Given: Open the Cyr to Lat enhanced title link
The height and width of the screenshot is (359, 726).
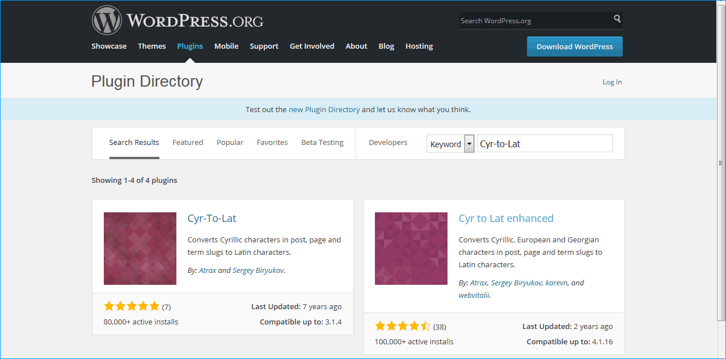Looking at the screenshot, I should pyautogui.click(x=506, y=219).
